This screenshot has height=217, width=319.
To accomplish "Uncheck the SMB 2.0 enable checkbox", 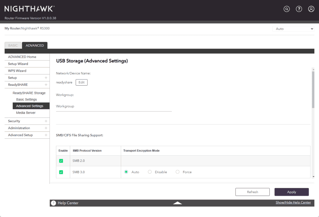I will click(61, 161).
